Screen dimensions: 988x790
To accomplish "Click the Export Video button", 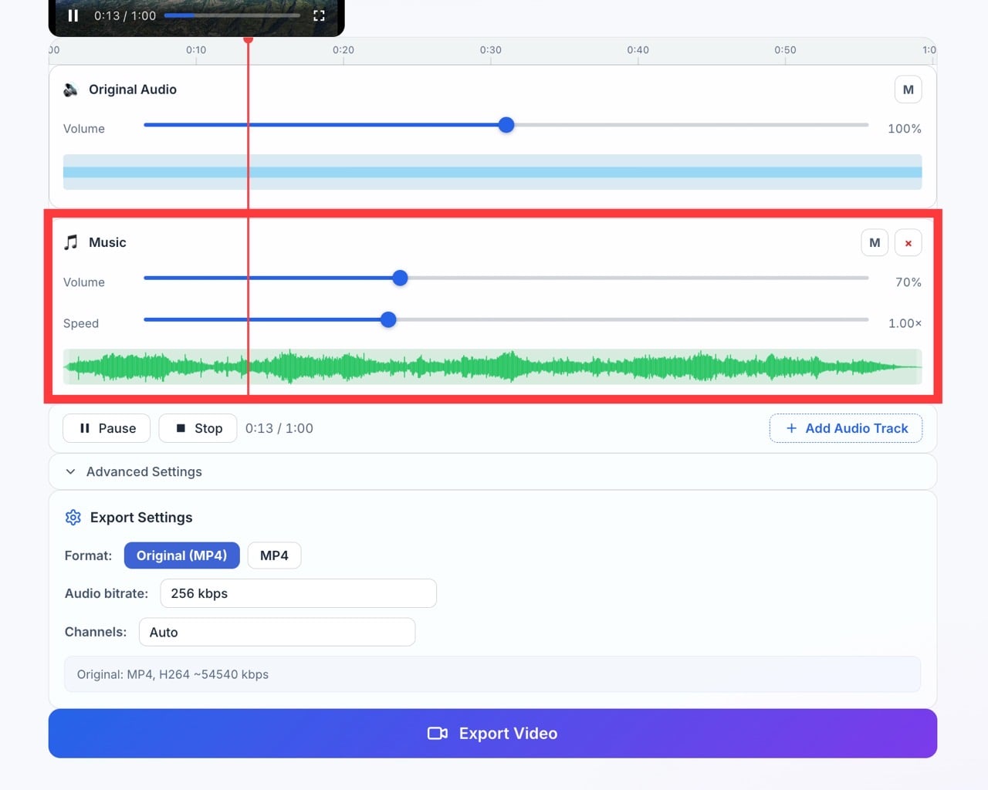I will pos(492,734).
